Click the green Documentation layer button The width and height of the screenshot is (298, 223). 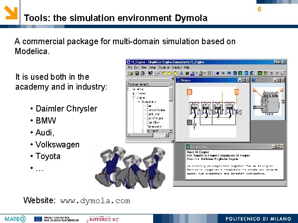point(240,73)
